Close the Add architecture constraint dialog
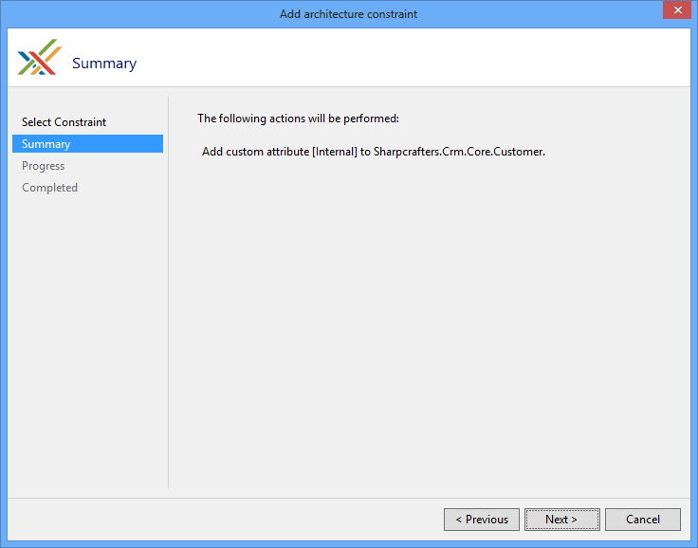 (675, 11)
